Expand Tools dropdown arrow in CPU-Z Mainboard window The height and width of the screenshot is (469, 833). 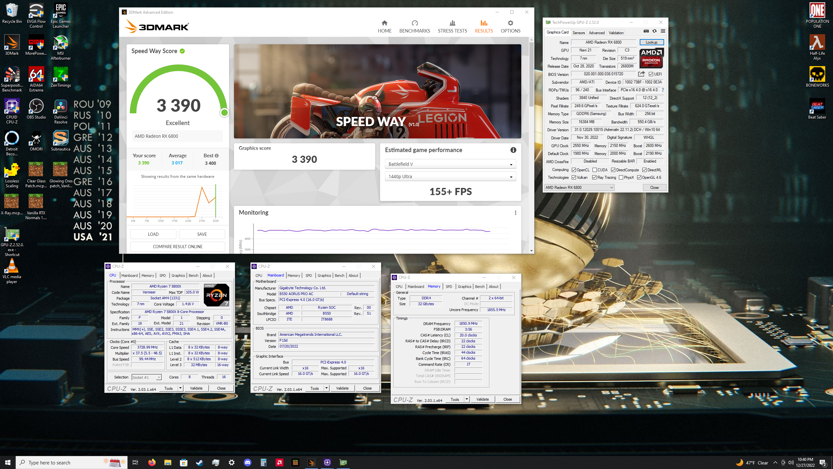point(326,388)
